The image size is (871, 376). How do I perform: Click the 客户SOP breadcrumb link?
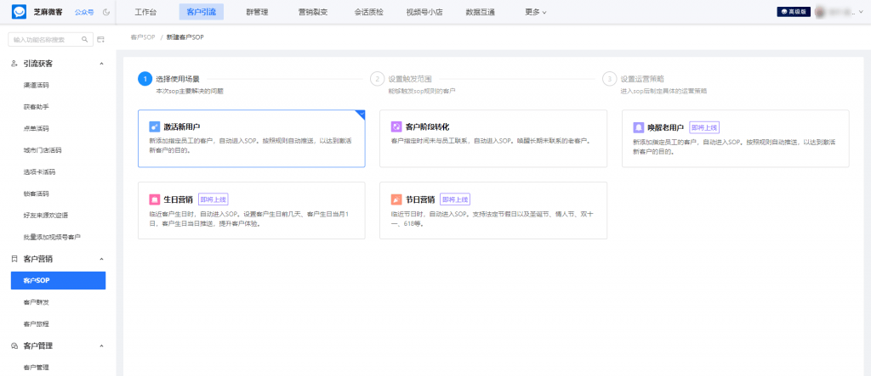coord(143,38)
